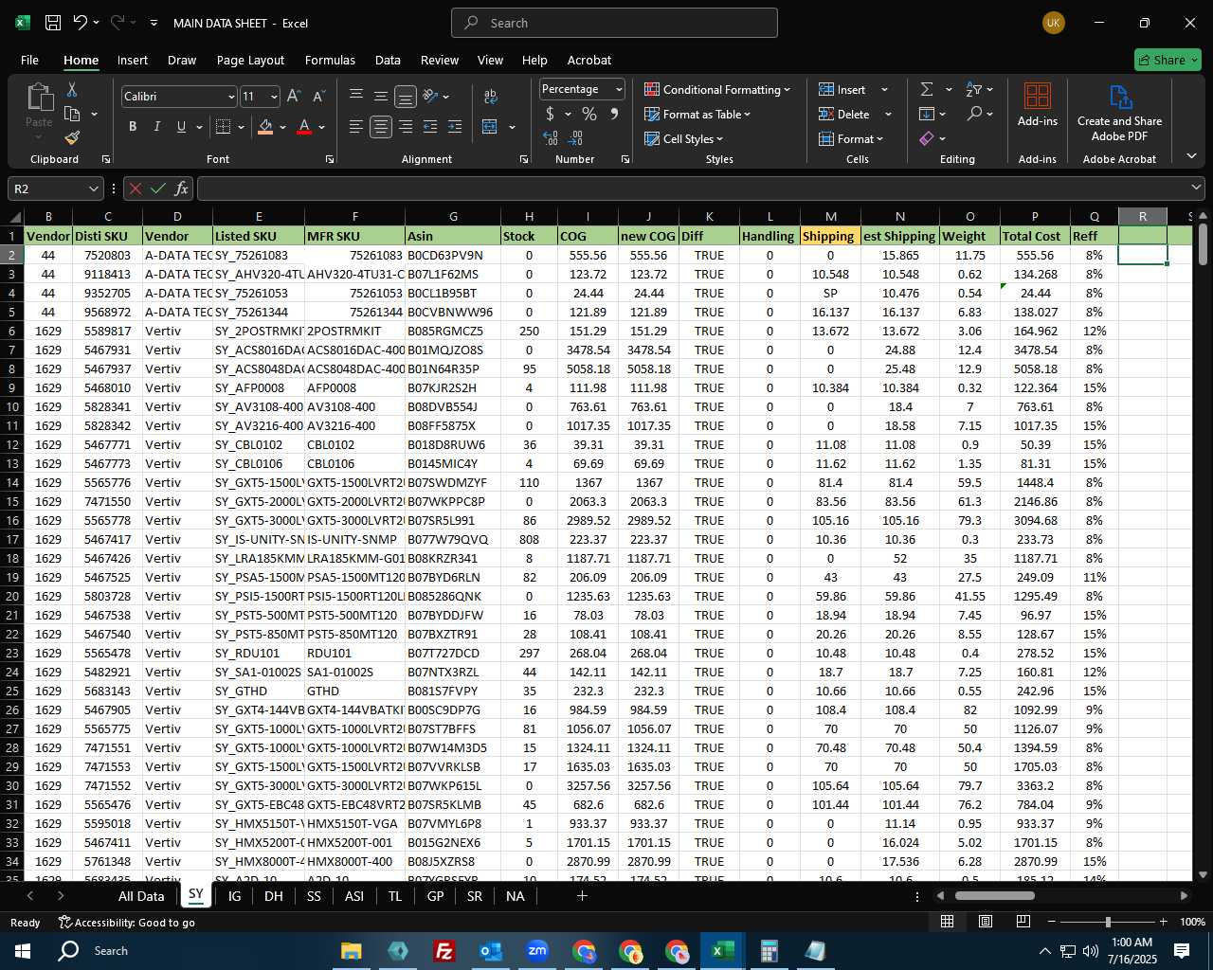Click the horizontal scrollbar thumb
The height and width of the screenshot is (970, 1213).
pyautogui.click(x=994, y=896)
